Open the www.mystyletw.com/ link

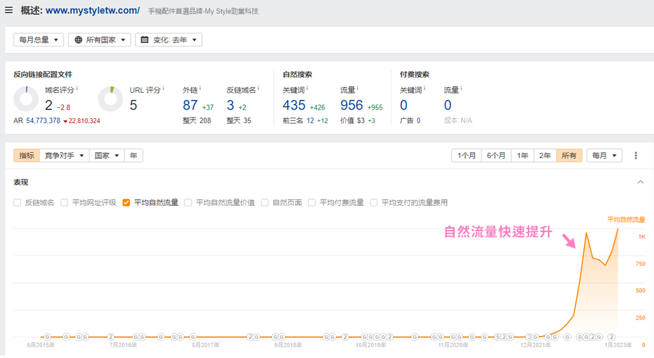pyautogui.click(x=93, y=10)
